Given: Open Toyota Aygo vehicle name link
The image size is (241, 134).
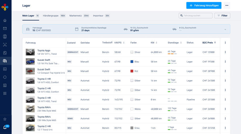Looking at the screenshot, I should click(x=44, y=50).
